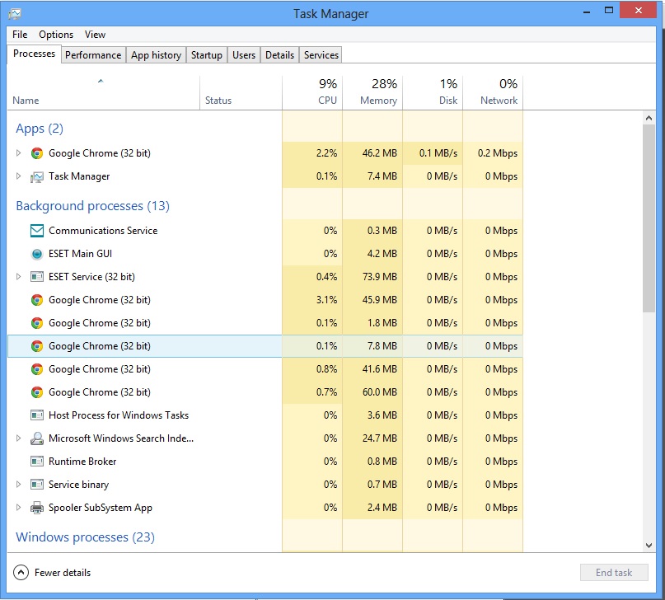Select the Windows processes (23) header
Screen dimensions: 665x600
[x=85, y=537]
